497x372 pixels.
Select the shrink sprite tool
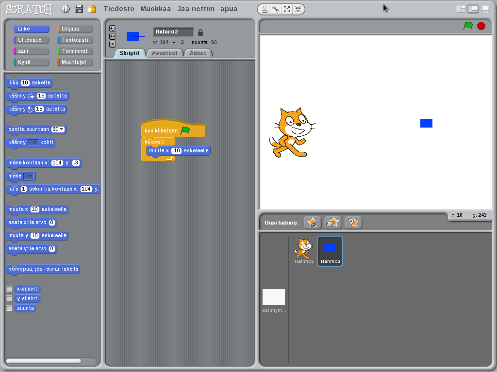point(298,10)
